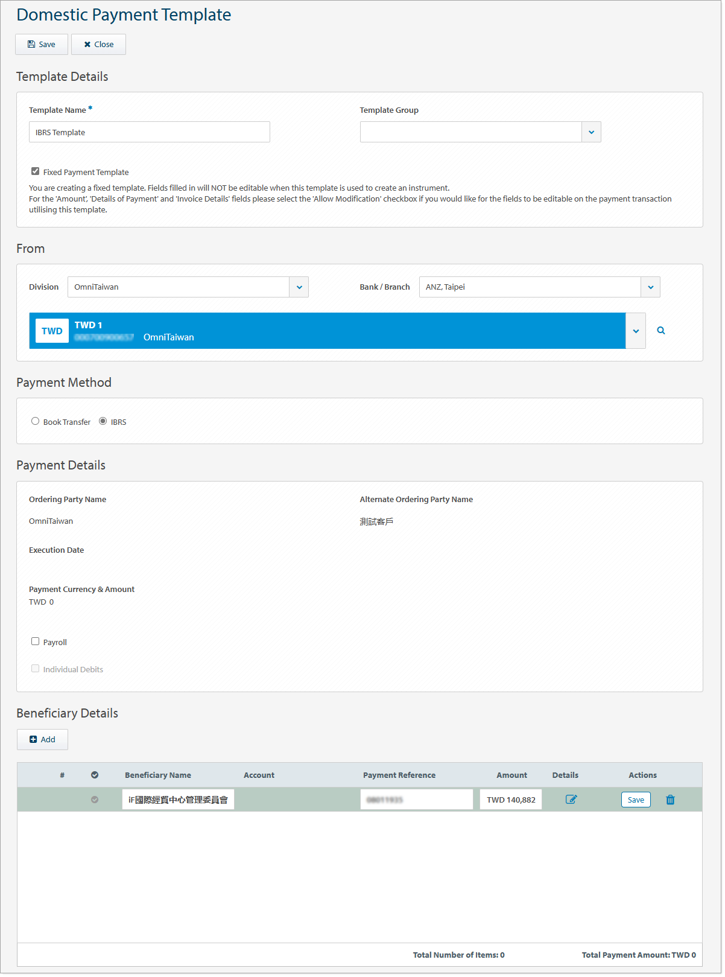Image resolution: width=725 pixels, height=977 pixels.
Task: Close the Domestic Payment Template
Action: [x=98, y=45]
